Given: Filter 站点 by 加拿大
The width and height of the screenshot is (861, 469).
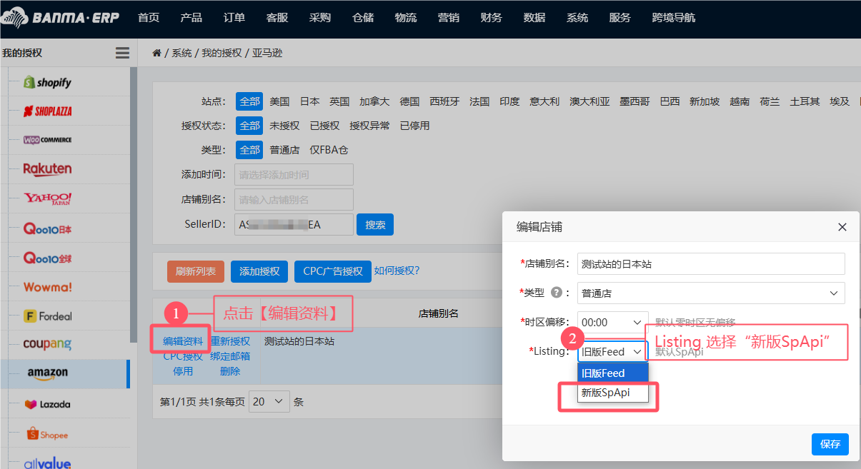Looking at the screenshot, I should [x=374, y=101].
